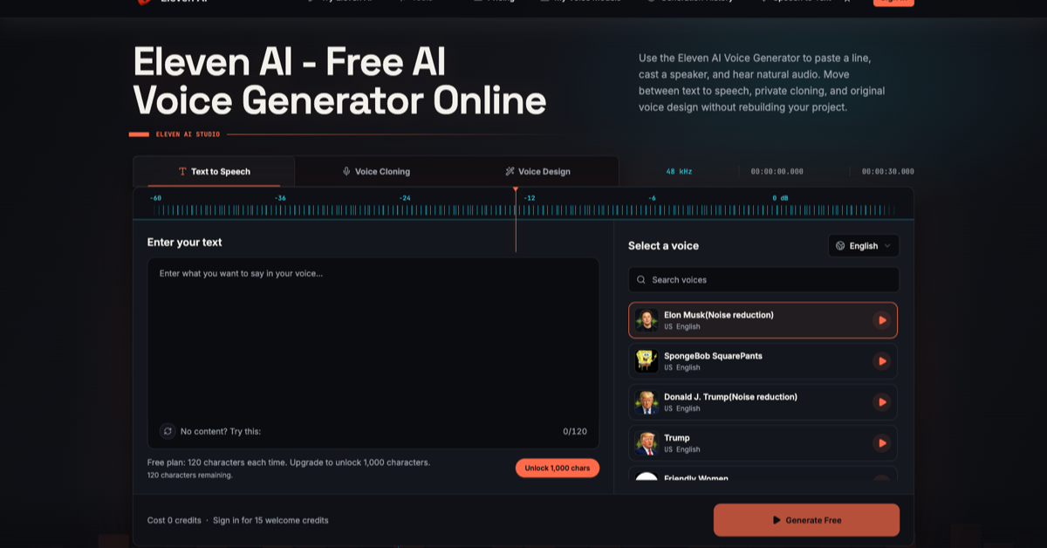Viewport: 1047px width, 548px height.
Task: Click the 48 kHz sample rate readout
Action: (679, 172)
